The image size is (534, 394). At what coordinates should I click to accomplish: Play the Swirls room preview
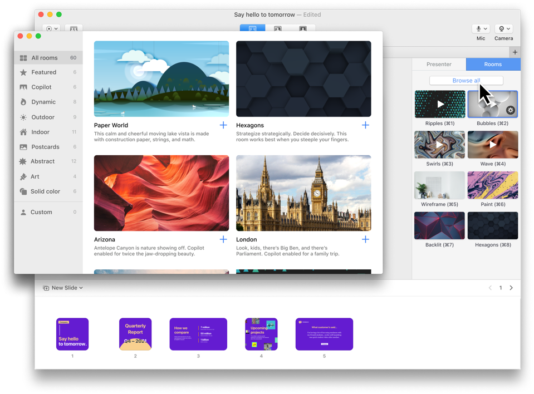(440, 145)
